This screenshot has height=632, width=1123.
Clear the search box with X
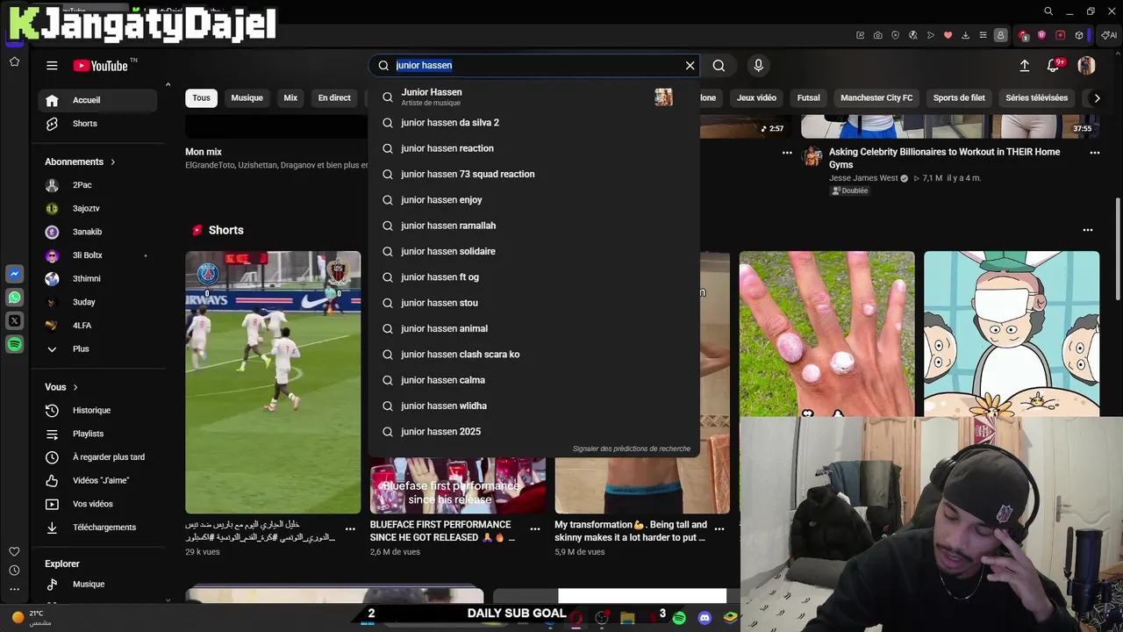pyautogui.click(x=690, y=65)
